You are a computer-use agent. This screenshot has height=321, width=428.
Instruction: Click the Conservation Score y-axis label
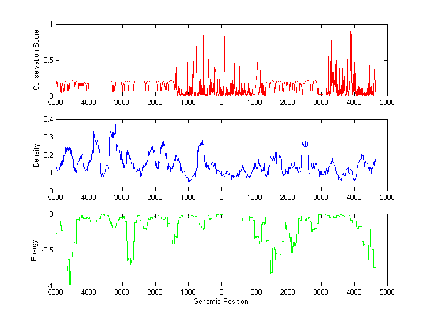point(36,60)
